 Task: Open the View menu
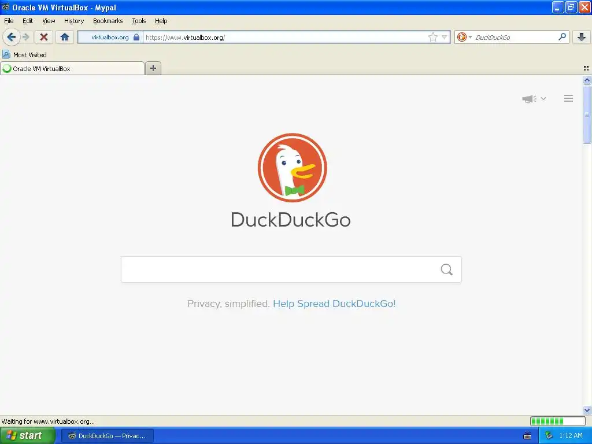[49, 21]
